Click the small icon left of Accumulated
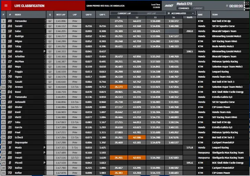The width and height of the screenshot is (250, 176). [169, 13]
